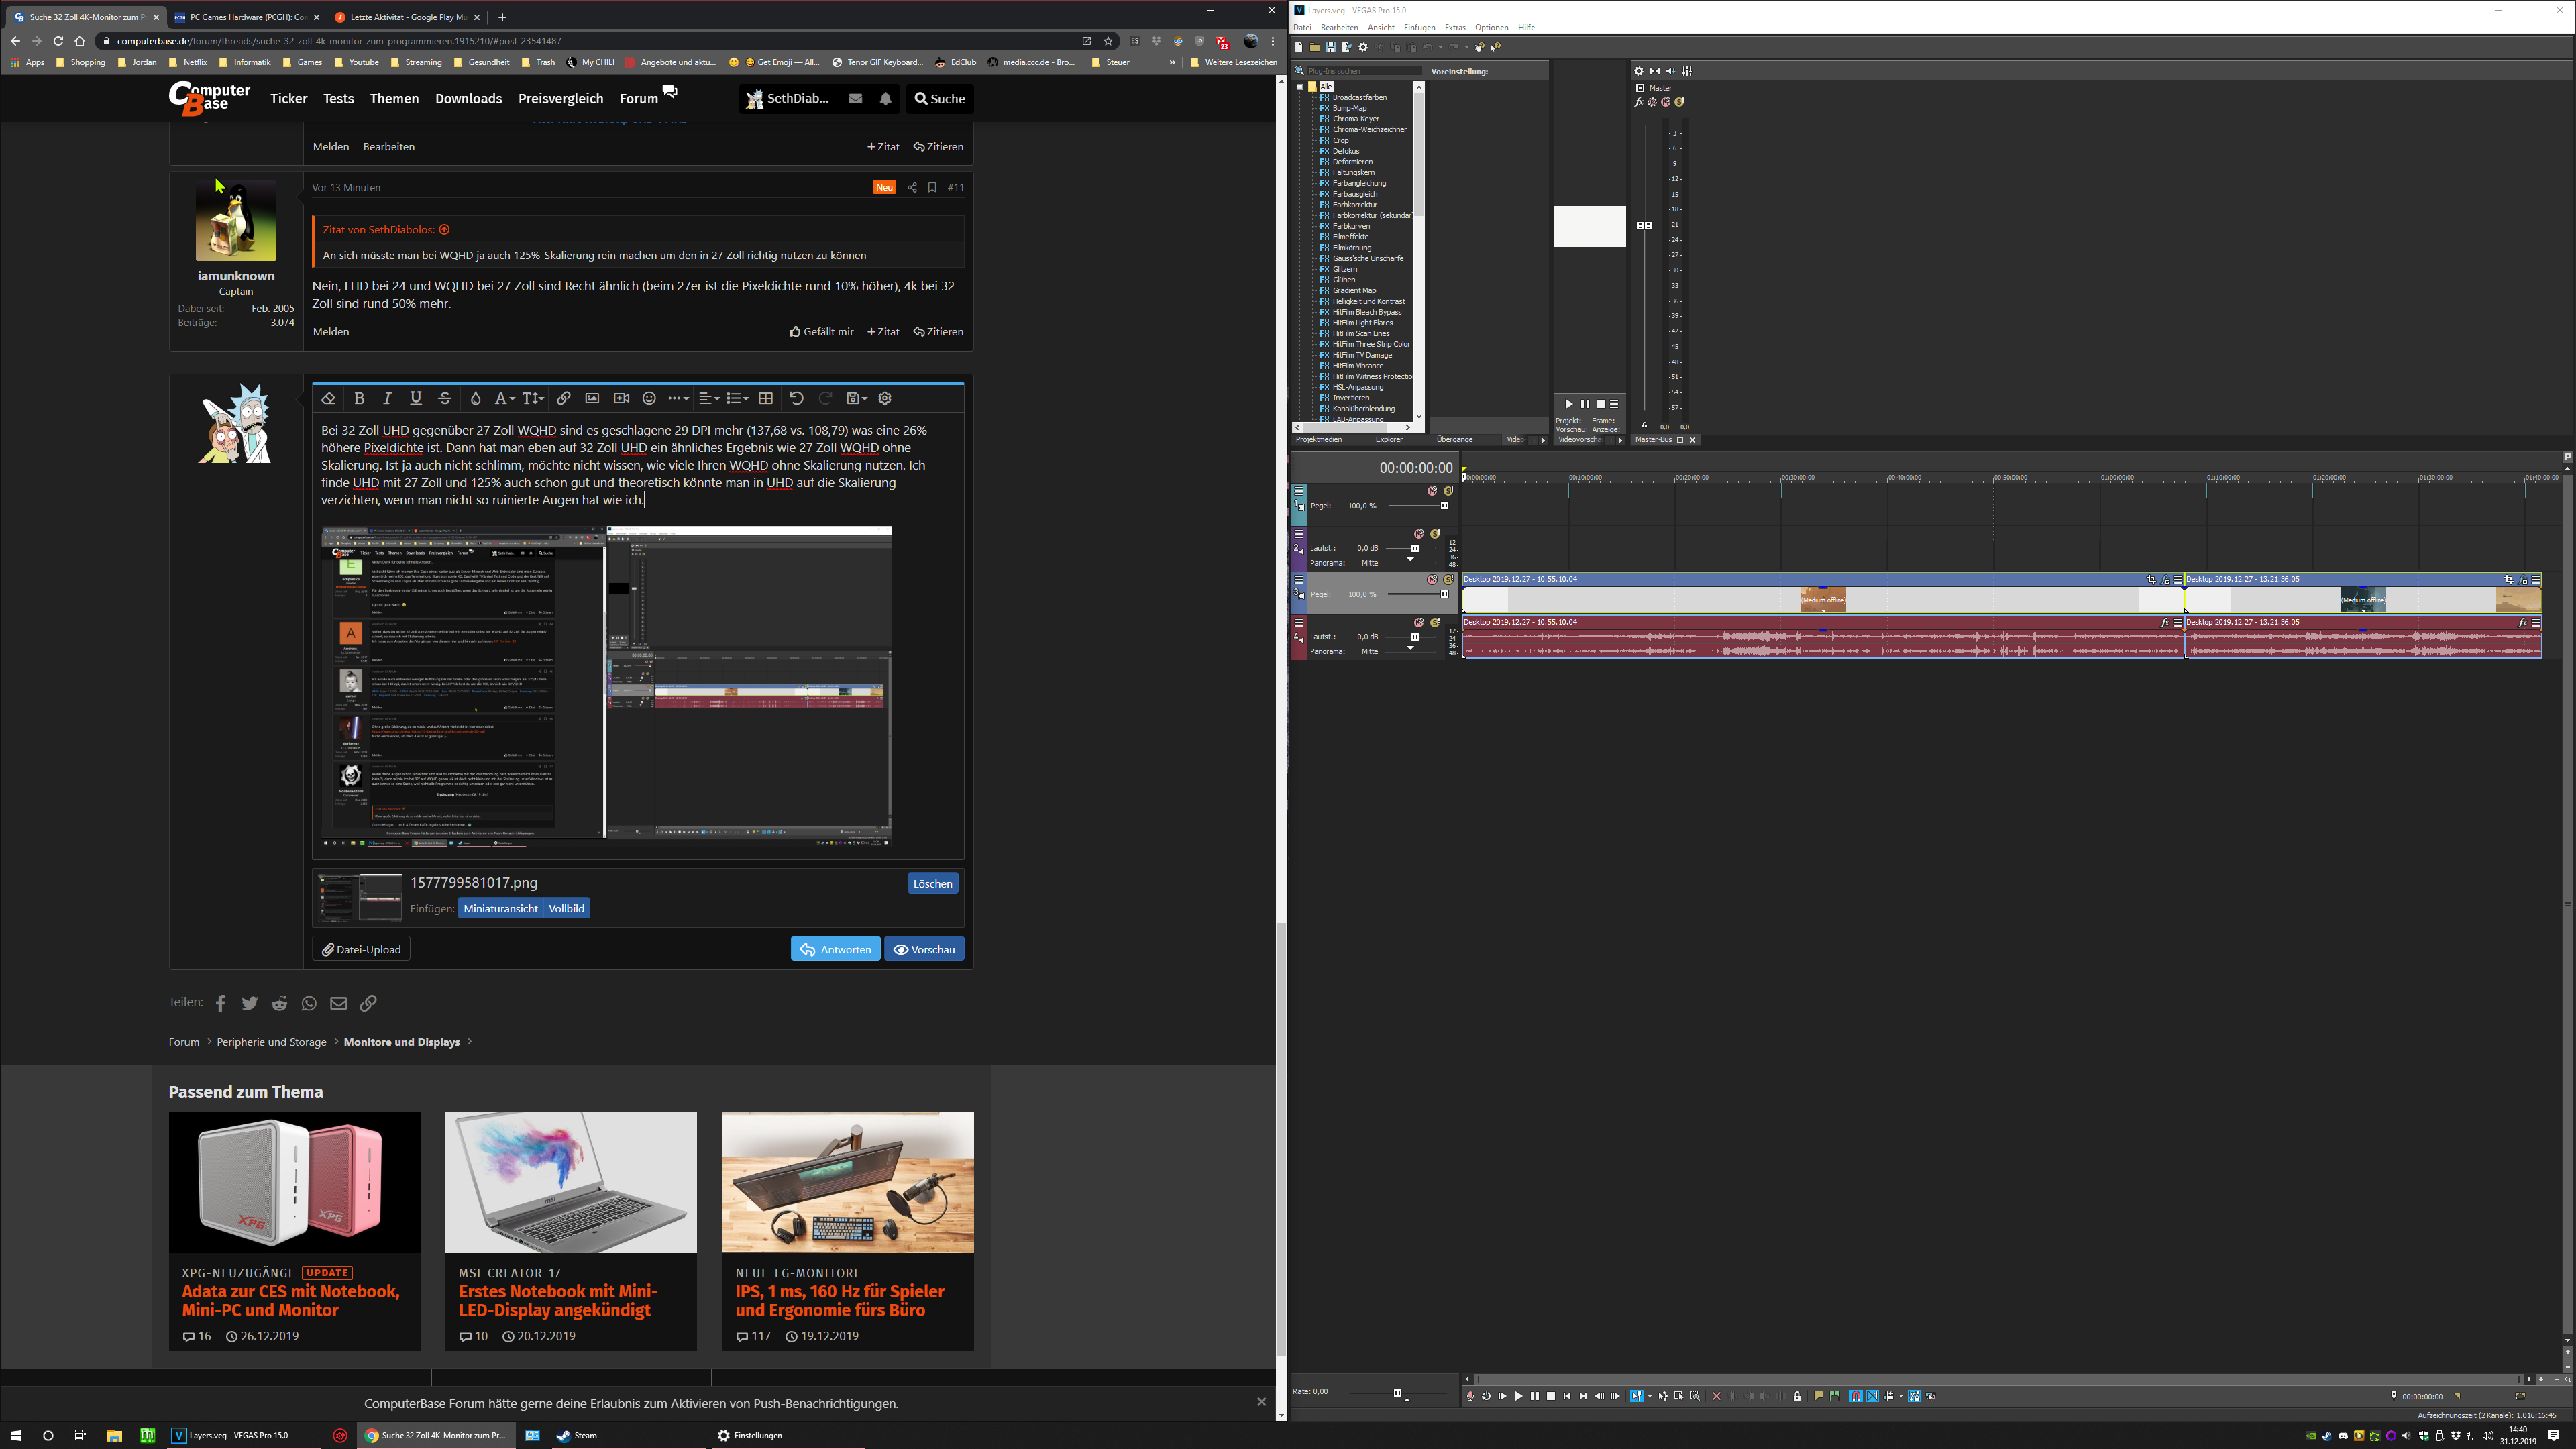Insert marker with yellow flag icon
2576x1449 pixels.
(1819, 1396)
